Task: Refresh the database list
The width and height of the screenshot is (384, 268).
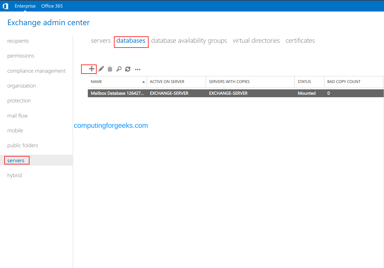Action: click(128, 69)
